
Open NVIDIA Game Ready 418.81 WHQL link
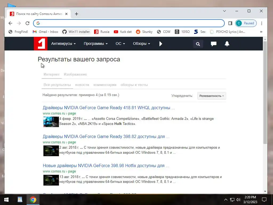[x=109, y=108]
